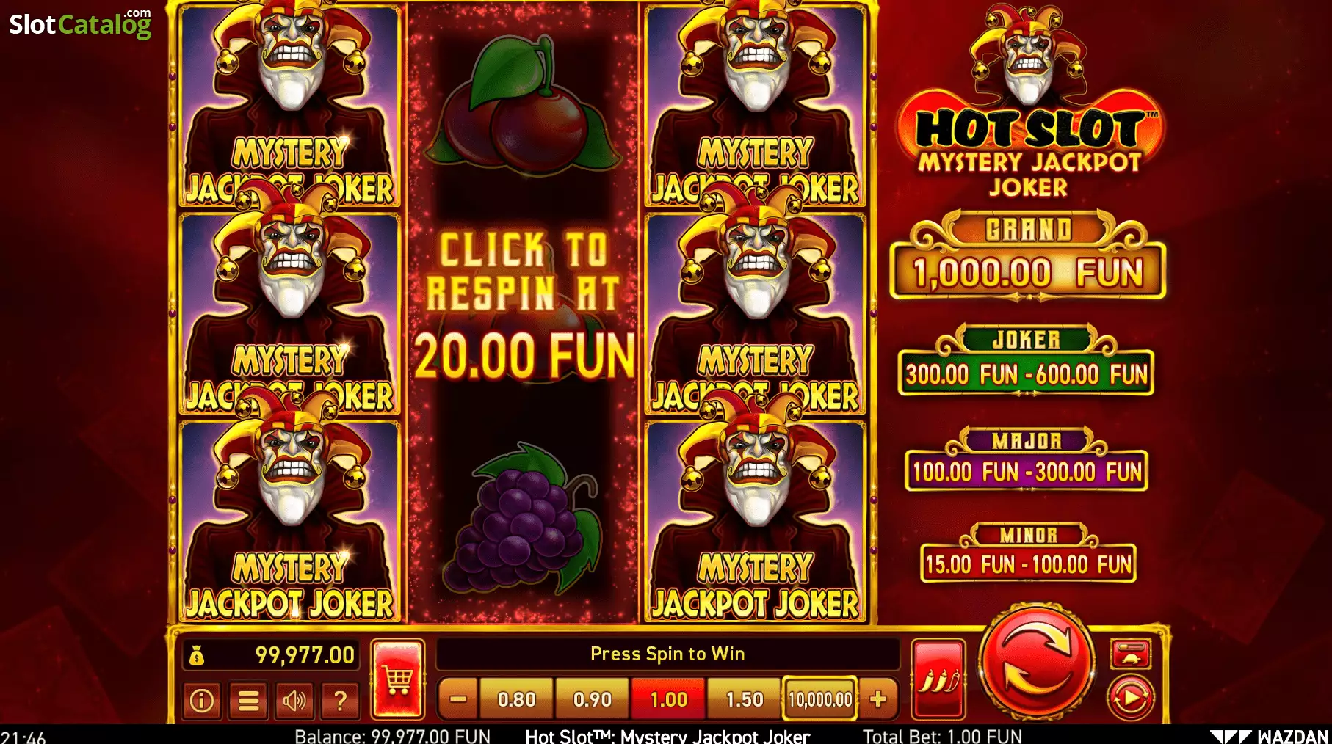This screenshot has height=744, width=1332.
Task: Pick the highlighted 1.00 bet value
Action: (668, 699)
